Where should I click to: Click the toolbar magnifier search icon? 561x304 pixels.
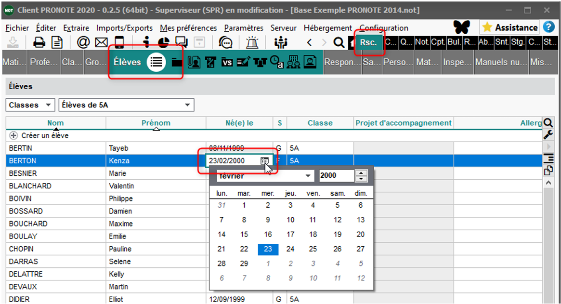coord(339,43)
